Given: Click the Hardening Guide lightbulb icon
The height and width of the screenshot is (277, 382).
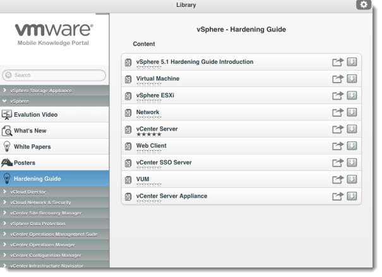Looking at the screenshot, I should 7,179.
